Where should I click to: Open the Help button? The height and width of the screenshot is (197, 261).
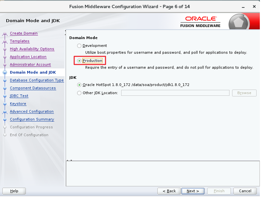(x=14, y=191)
